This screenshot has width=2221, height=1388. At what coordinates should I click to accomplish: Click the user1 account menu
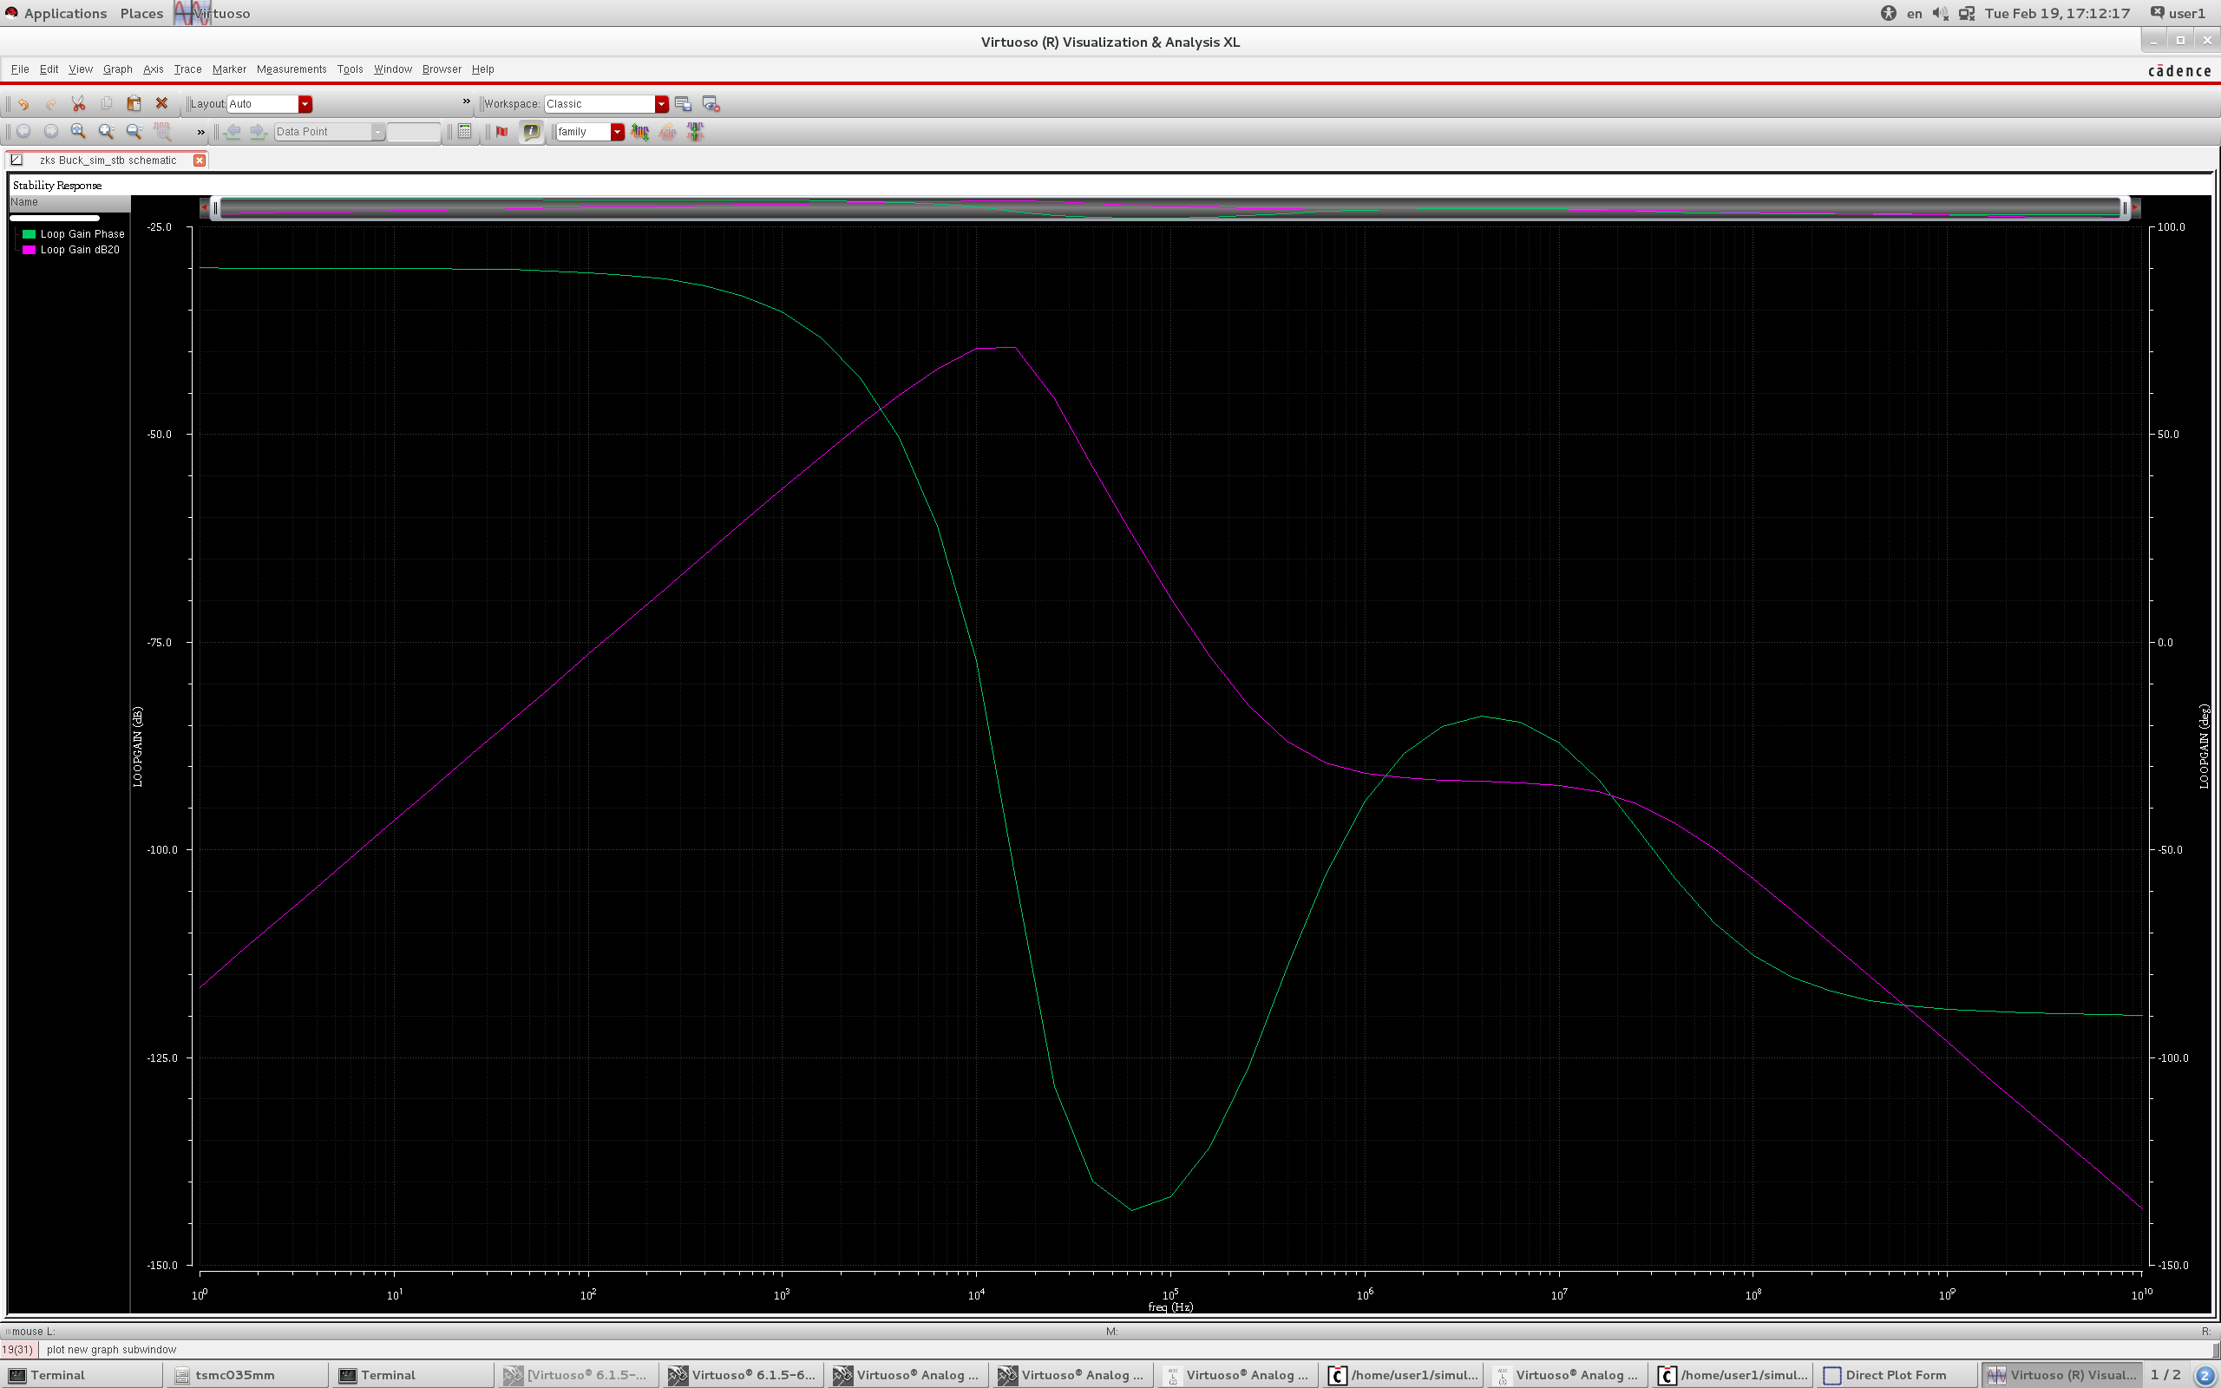pyautogui.click(x=2178, y=13)
